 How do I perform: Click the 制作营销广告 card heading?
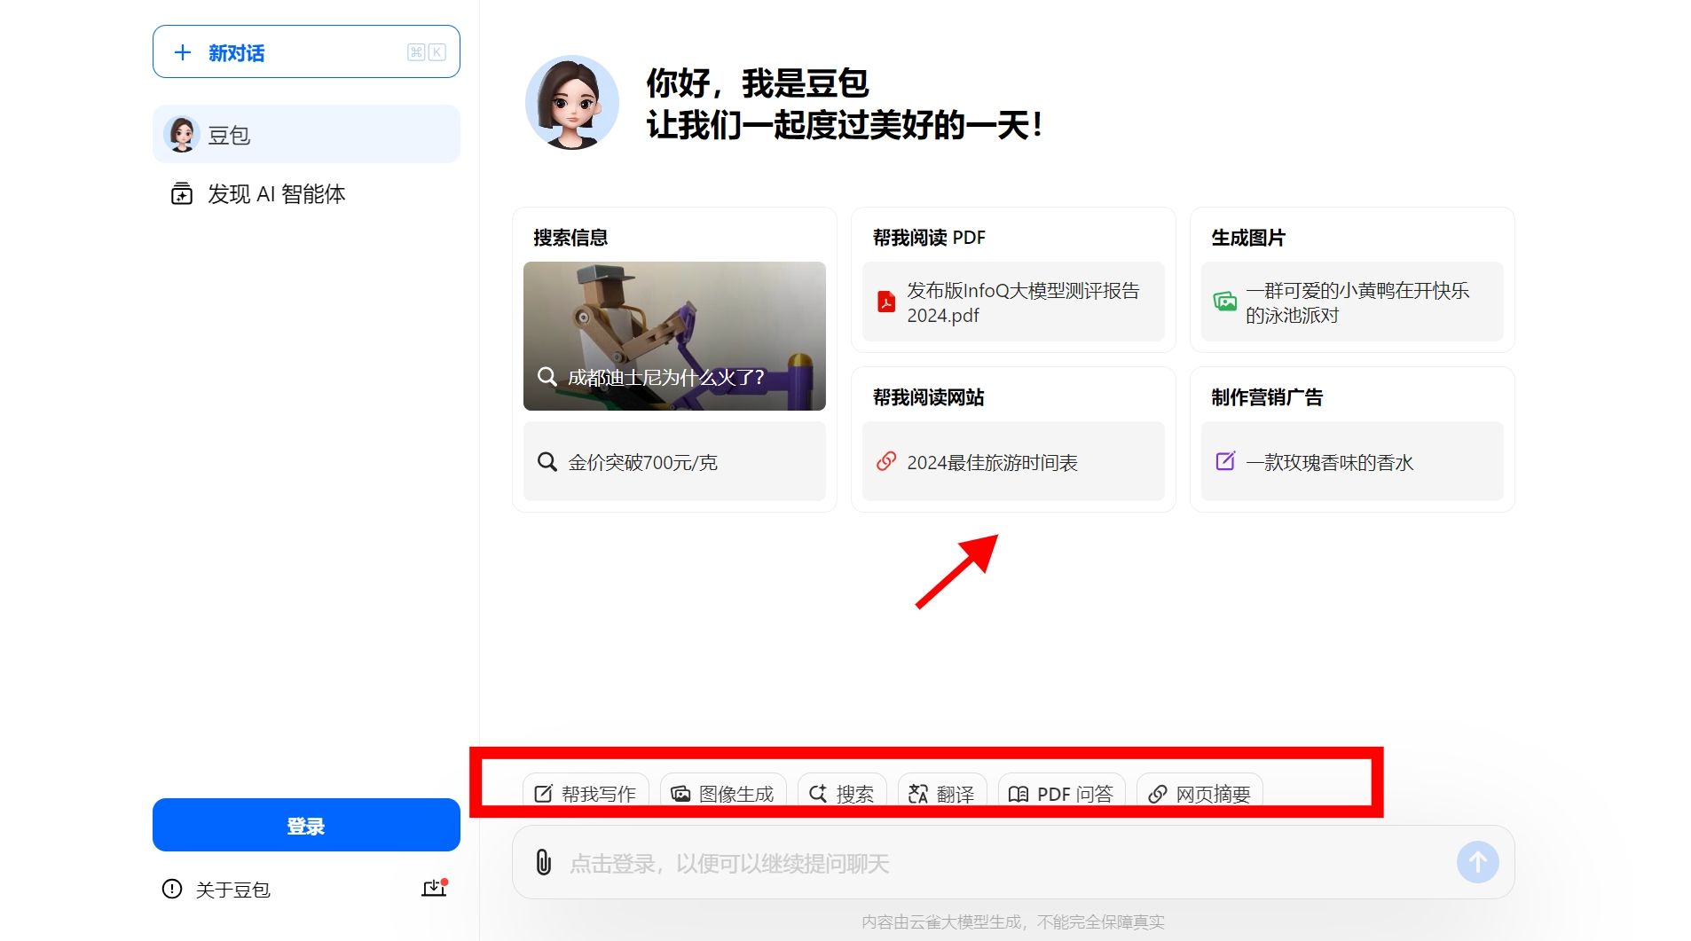click(1267, 397)
